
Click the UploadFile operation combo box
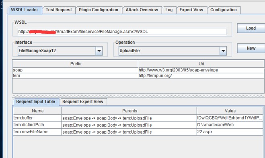click(173, 51)
